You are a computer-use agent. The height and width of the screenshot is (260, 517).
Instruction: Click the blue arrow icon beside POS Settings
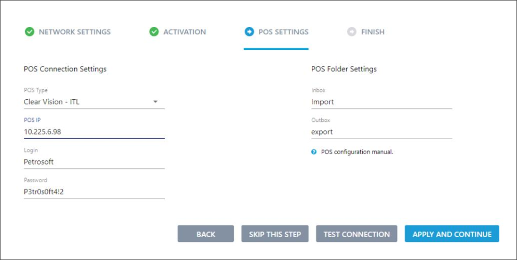[249, 32]
